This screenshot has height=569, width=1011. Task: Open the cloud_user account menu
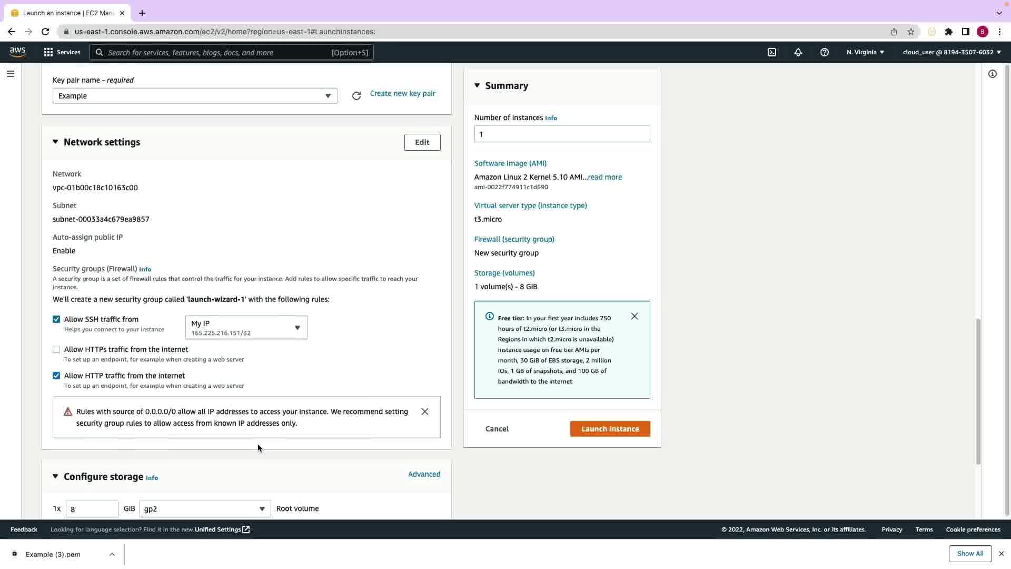click(951, 52)
